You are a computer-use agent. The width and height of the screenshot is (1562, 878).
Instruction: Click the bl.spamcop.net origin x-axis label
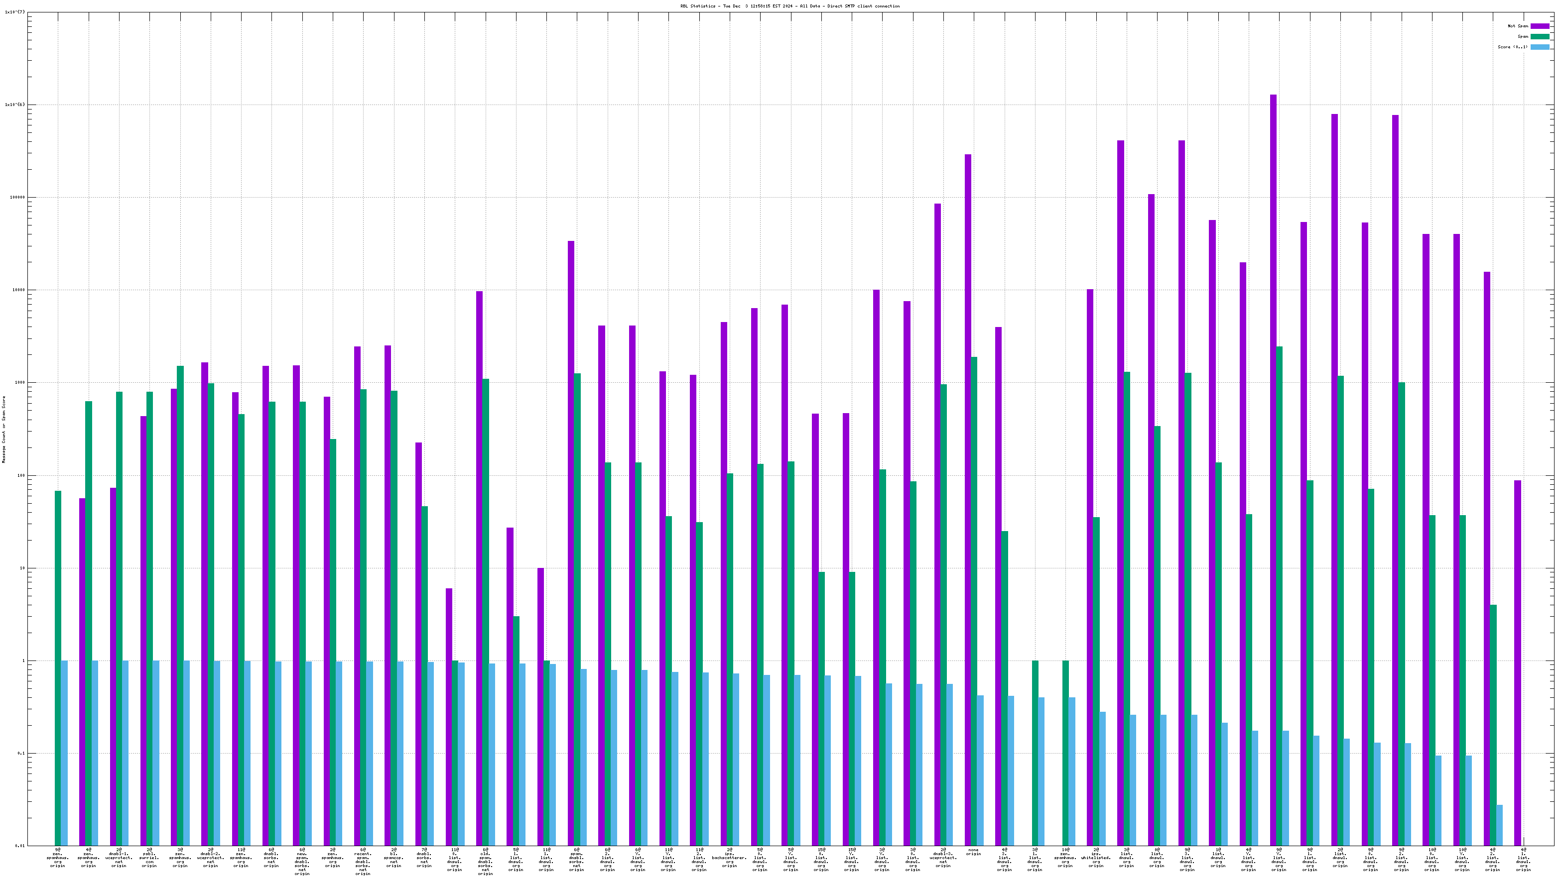click(x=393, y=858)
